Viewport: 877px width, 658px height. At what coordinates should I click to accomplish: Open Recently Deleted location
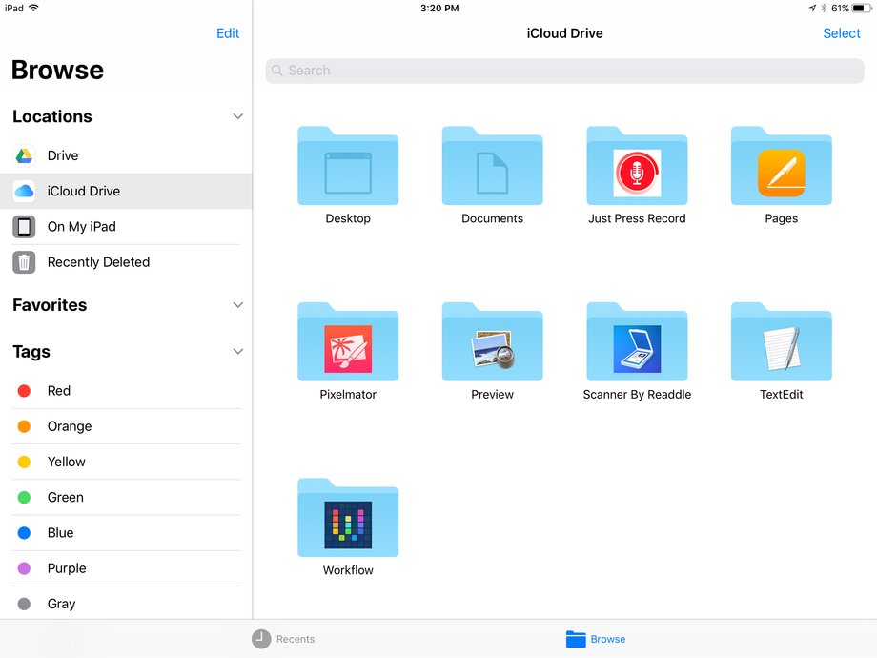tap(126, 262)
